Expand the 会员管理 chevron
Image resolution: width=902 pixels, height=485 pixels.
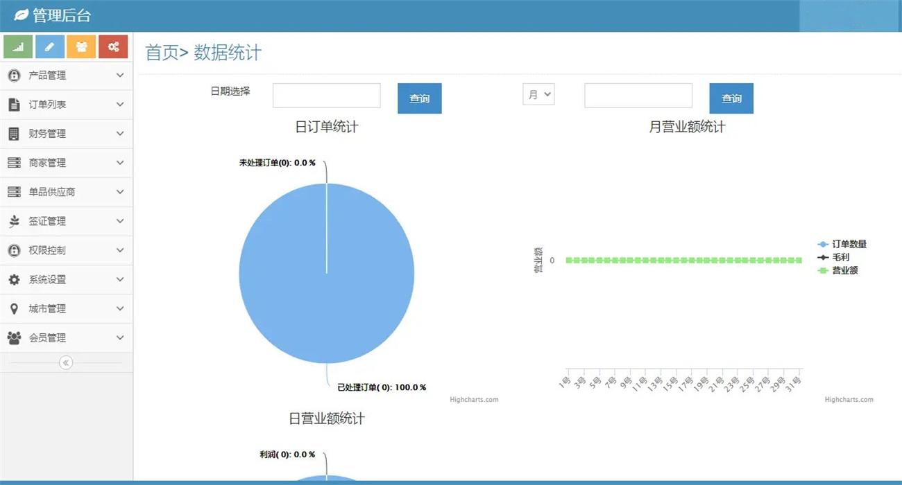120,337
